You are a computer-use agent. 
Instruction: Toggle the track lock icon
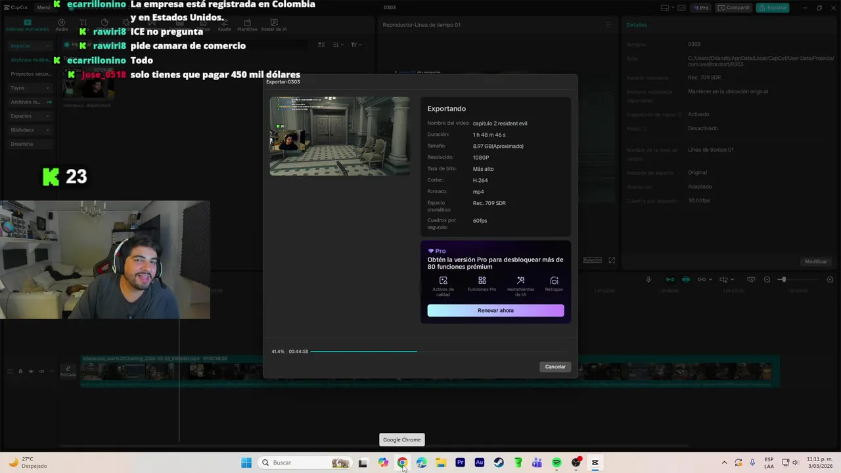pyautogui.click(x=20, y=371)
